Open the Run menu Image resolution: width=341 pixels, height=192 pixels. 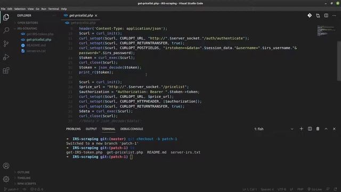point(44,9)
